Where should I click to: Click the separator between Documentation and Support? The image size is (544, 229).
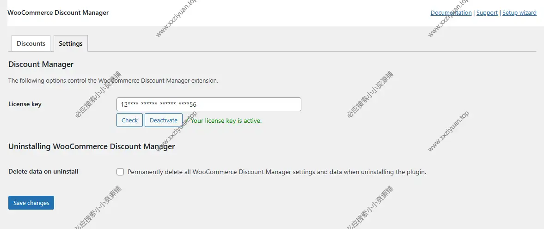474,13
